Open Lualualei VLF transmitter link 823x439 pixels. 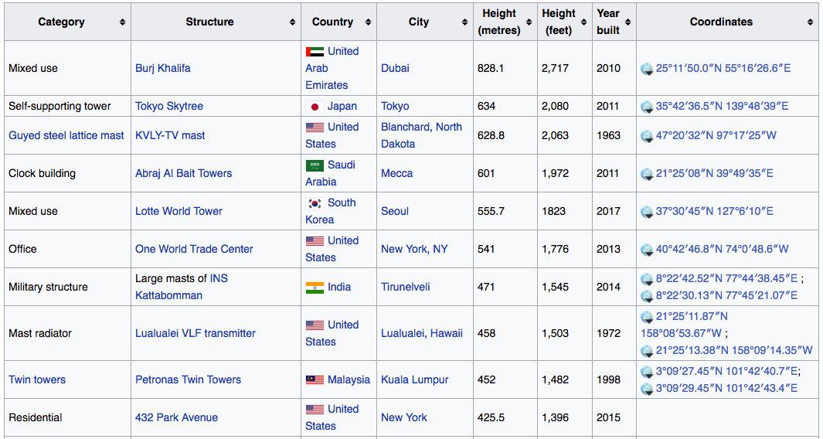tap(196, 333)
